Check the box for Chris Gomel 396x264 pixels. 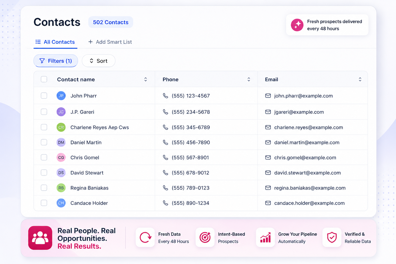point(44,157)
